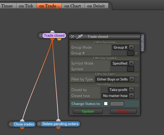Toggle the checkbox beside Group # field
164x135 pixels.
point(136,53)
